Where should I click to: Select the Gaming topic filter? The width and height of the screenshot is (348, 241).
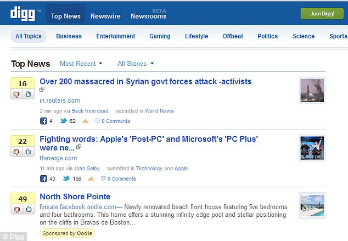click(160, 36)
